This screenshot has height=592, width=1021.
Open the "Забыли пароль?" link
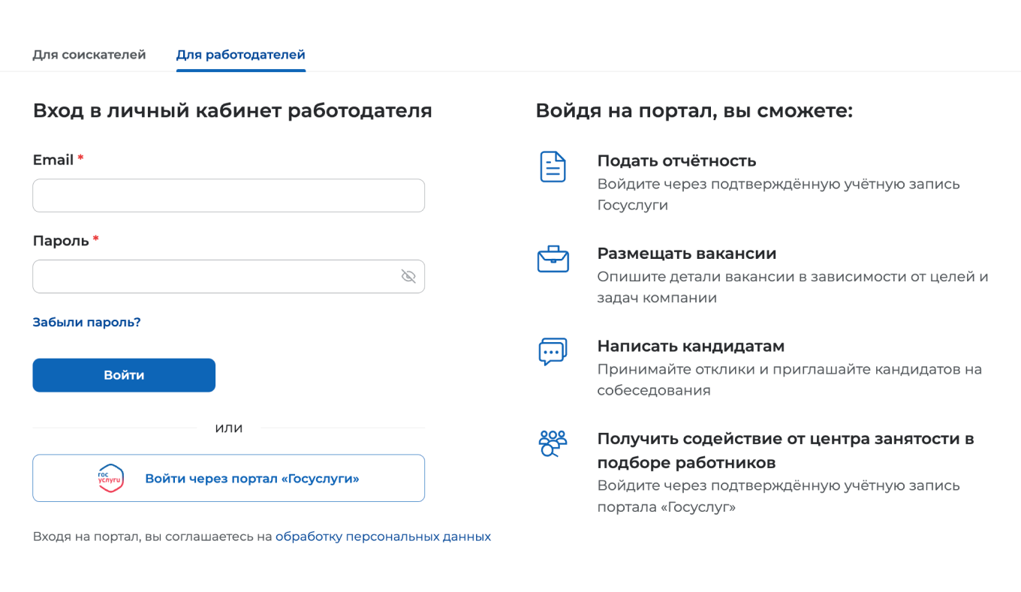click(85, 321)
